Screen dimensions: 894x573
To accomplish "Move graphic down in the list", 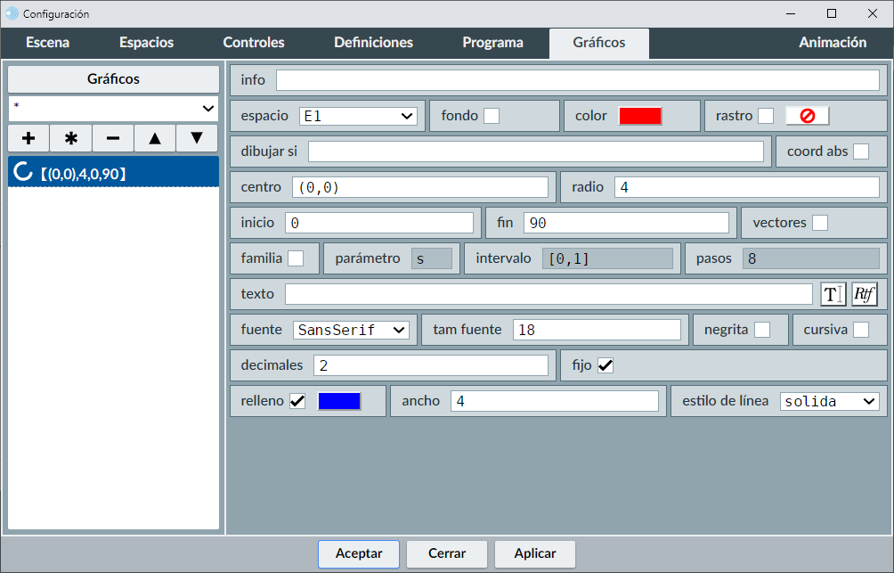I will tap(197, 139).
